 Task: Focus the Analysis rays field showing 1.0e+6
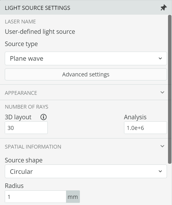tap(145, 128)
